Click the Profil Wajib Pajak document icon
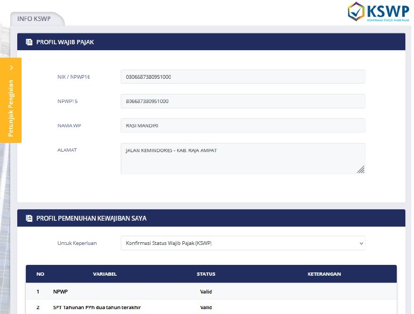 coord(29,42)
